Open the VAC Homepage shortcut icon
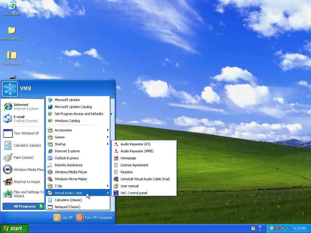Image resolution: width=311 pixels, height=233 pixels. (x=116, y=158)
